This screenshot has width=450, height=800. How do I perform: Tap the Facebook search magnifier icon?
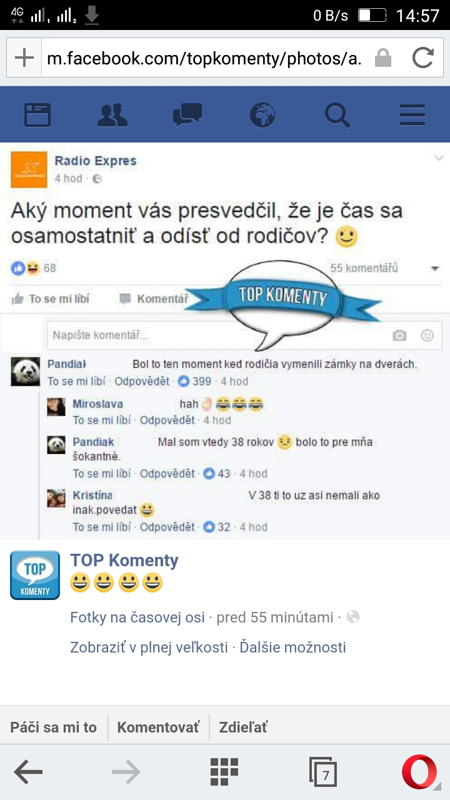pyautogui.click(x=337, y=115)
